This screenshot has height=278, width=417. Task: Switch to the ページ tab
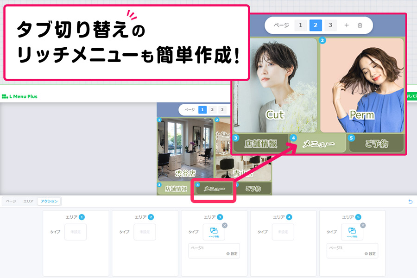tap(11, 202)
